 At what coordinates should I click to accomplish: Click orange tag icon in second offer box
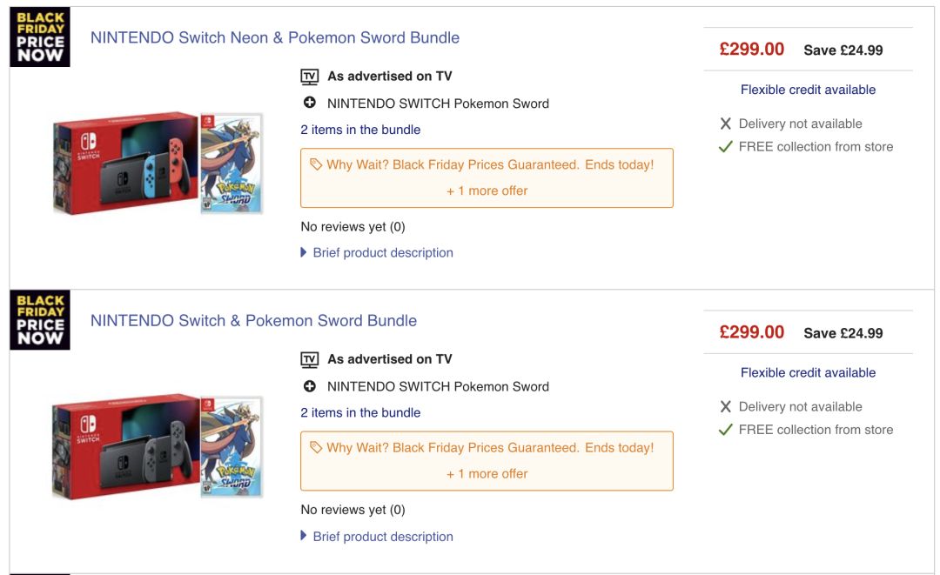click(316, 447)
